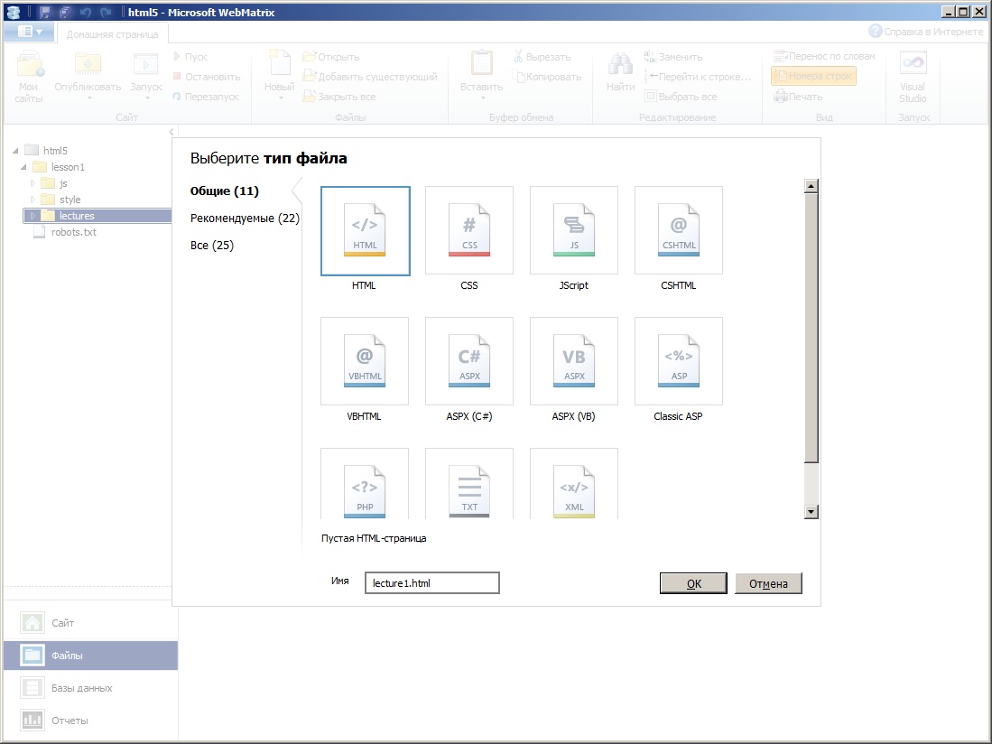This screenshot has height=744, width=992.
Task: Click the file type list scrollbar thumb
Action: (x=811, y=328)
